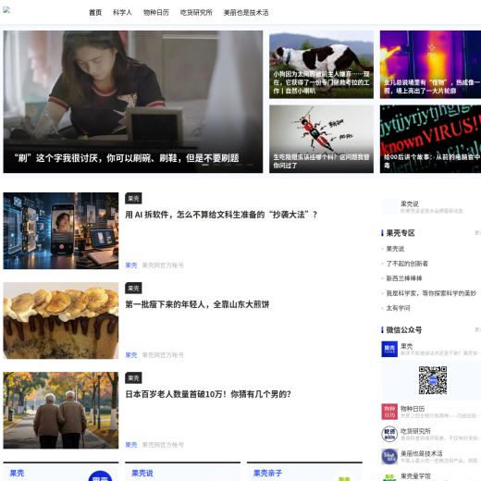Switch to 美丽也是技术活 in the top navigation

pos(246,13)
